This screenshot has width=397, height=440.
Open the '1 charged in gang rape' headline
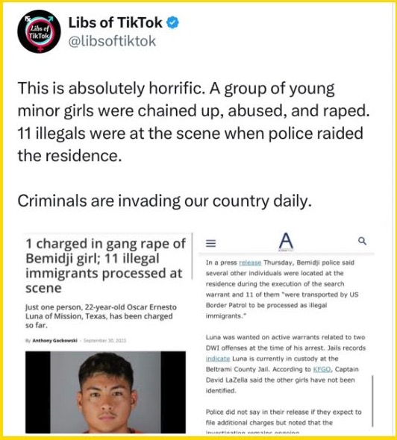[x=105, y=265]
